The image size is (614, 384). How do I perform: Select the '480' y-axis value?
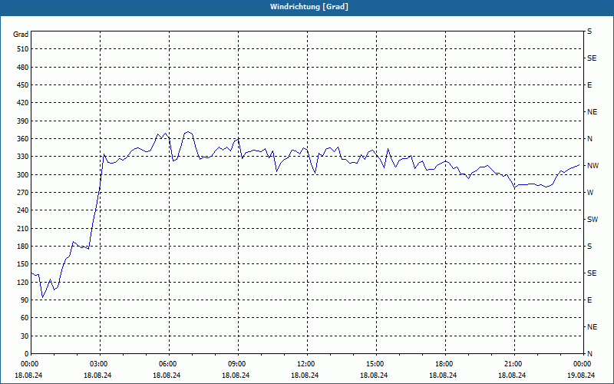[23, 68]
